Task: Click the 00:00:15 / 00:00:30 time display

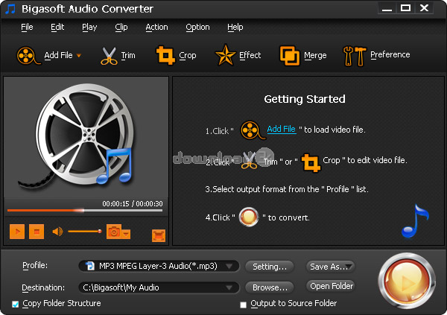Action: (133, 203)
